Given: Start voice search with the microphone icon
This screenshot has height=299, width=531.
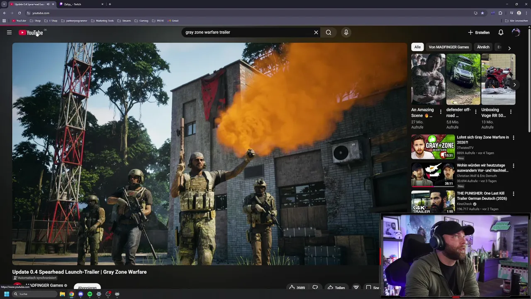Looking at the screenshot, I should (346, 32).
